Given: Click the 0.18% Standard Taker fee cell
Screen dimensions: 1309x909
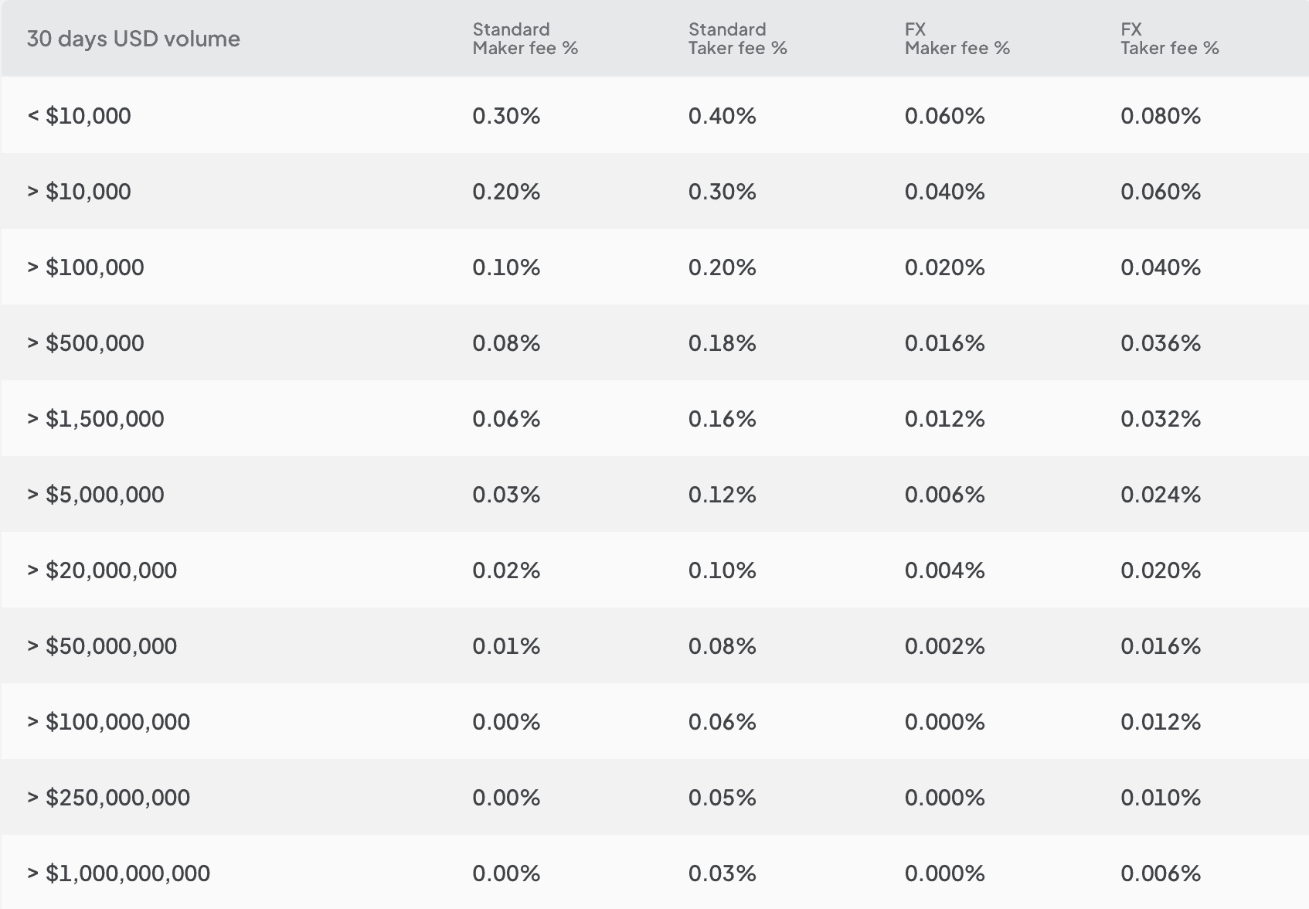Looking at the screenshot, I should coord(722,343).
